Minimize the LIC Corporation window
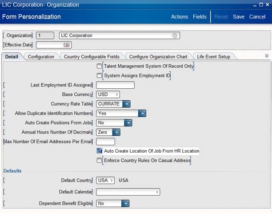272x213 pixels. click(255, 5)
